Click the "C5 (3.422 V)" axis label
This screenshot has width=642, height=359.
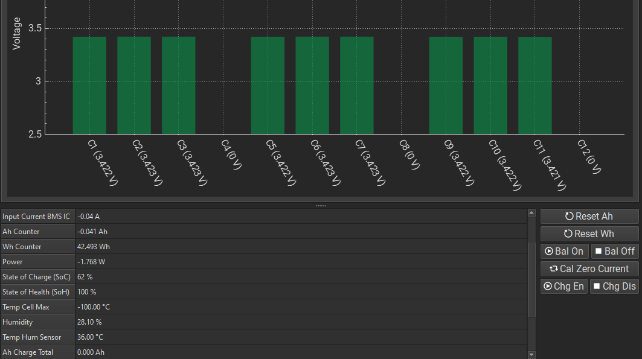tap(281, 163)
